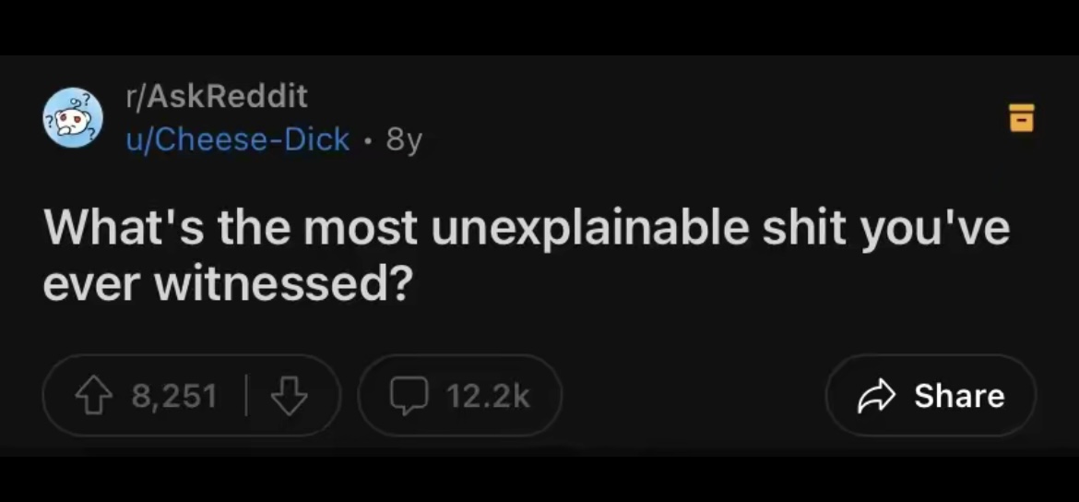This screenshot has height=502, width=1079.
Task: Tap the empty post area beside comments
Action: 693,397
